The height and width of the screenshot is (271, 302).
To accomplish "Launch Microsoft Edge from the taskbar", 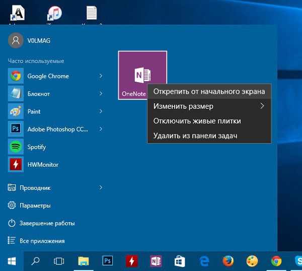I will [204, 261].
